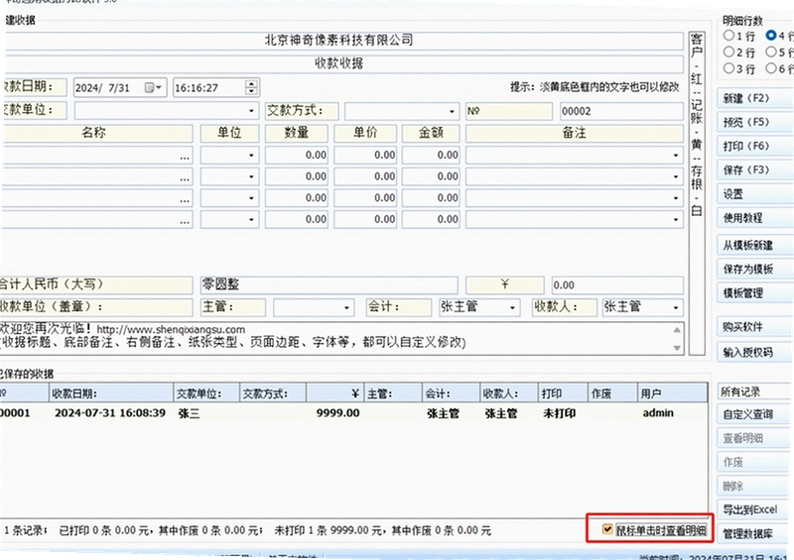Select the 6 行 radio button
The width and height of the screenshot is (794, 560).
[x=771, y=67]
